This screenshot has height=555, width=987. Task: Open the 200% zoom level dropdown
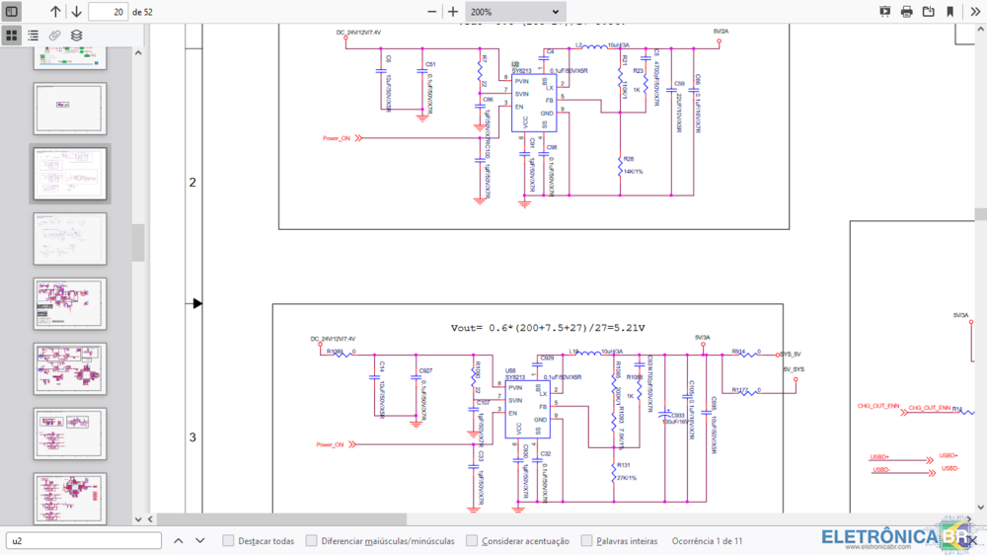tap(515, 12)
